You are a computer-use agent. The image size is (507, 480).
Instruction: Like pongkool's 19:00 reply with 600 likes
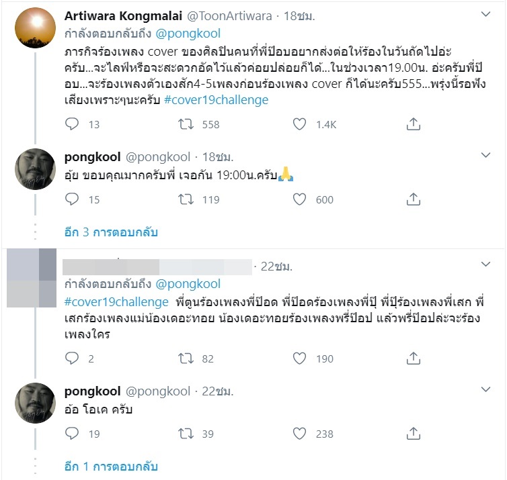pos(300,199)
